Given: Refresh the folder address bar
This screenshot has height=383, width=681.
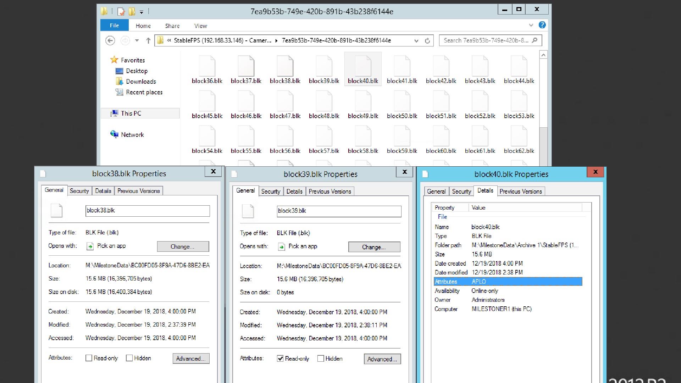Looking at the screenshot, I should pyautogui.click(x=427, y=41).
